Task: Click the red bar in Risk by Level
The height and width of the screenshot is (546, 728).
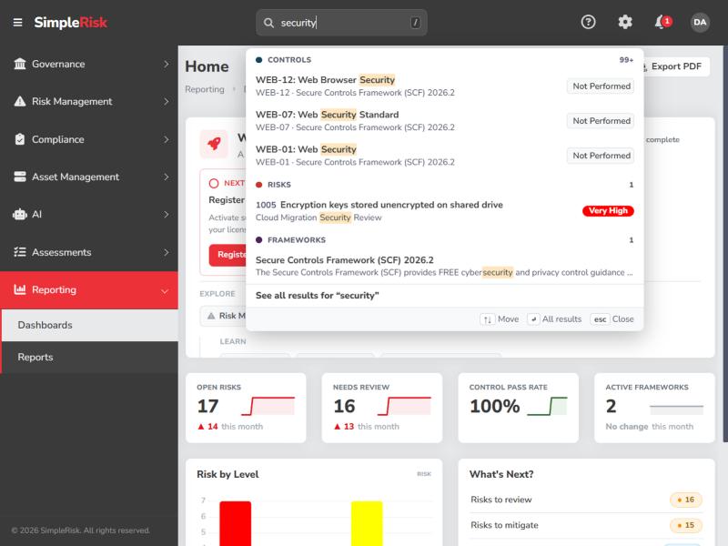Action: coord(236,523)
